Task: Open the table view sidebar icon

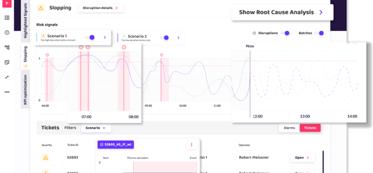Action: pyautogui.click(x=7, y=18)
